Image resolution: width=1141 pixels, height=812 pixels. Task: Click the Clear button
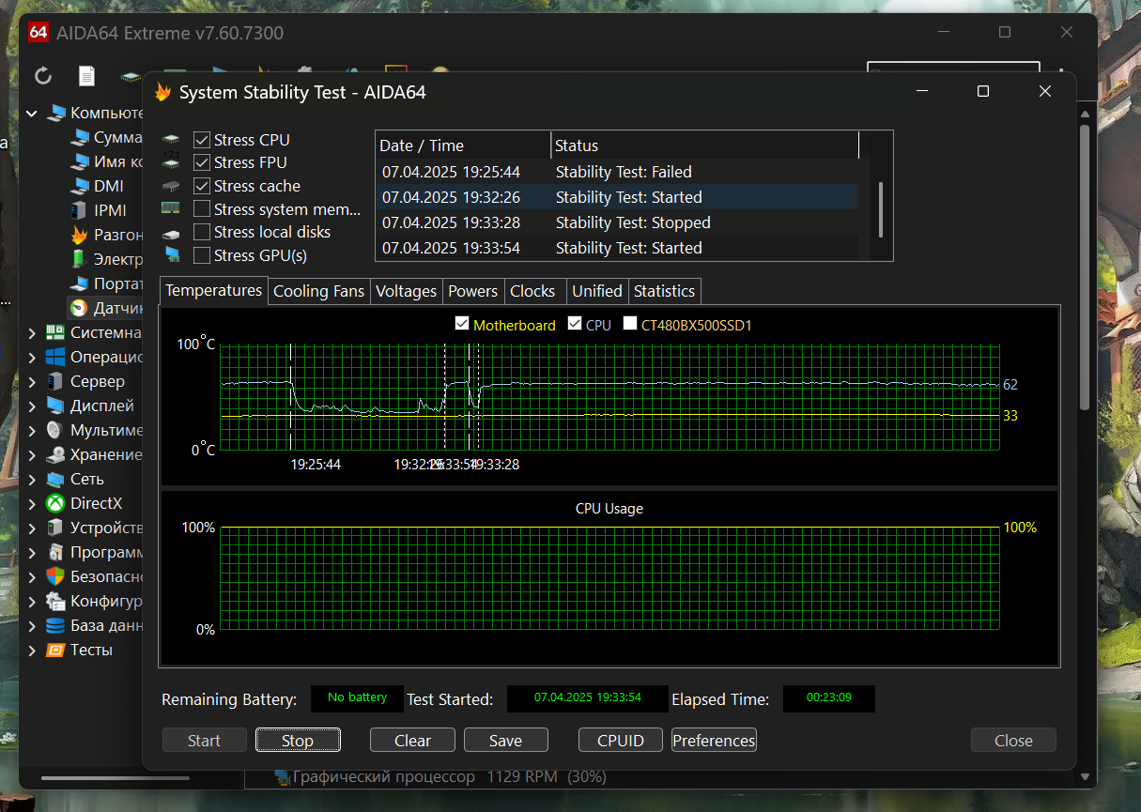pos(412,740)
